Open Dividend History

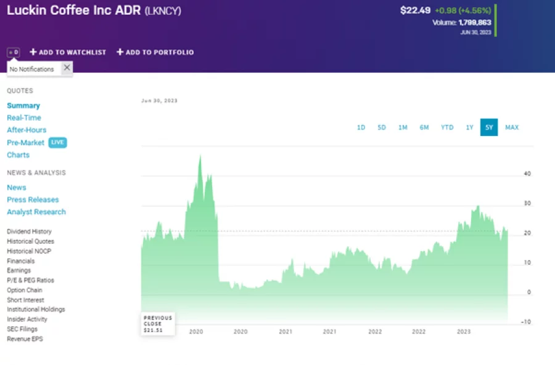29,231
